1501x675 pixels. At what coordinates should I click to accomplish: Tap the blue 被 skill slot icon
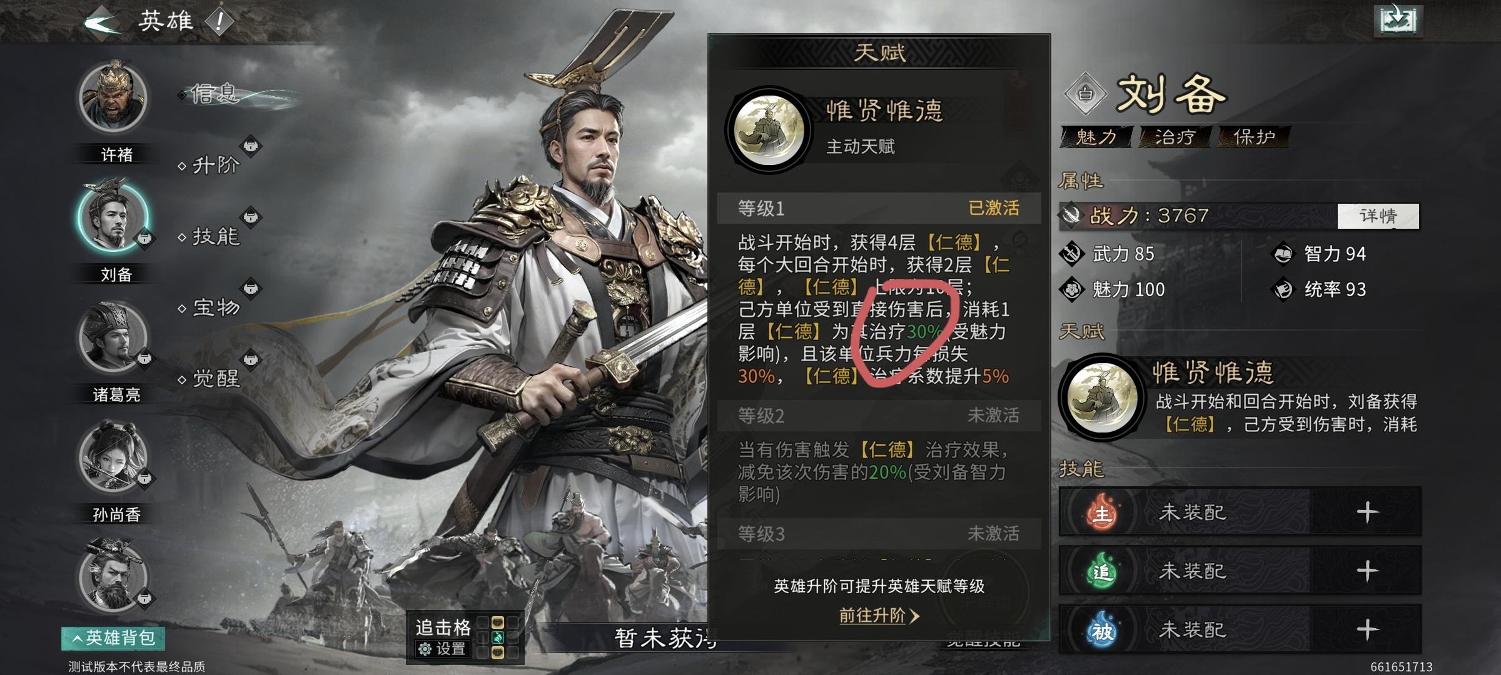(x=1102, y=630)
